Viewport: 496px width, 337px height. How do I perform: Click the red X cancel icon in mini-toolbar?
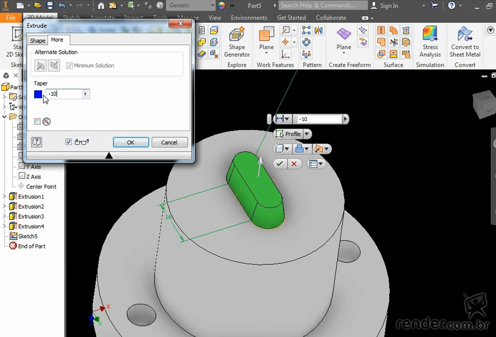[294, 164]
